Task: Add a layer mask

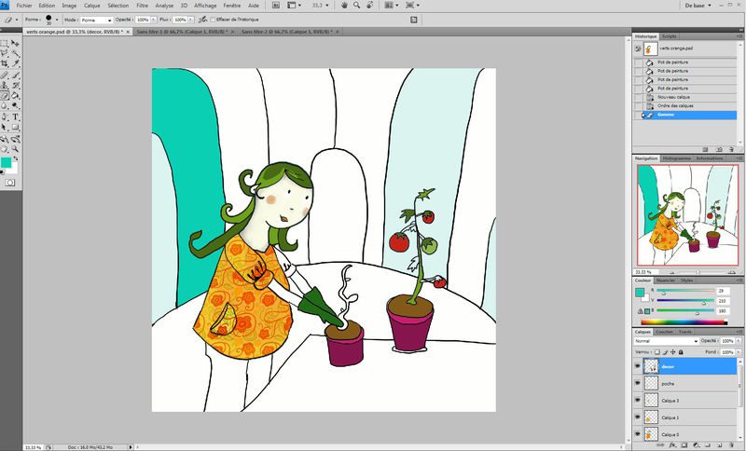Action: coord(684,445)
